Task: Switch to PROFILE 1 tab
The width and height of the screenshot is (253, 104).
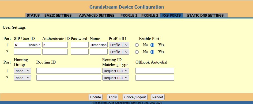Action: pos(129,16)
